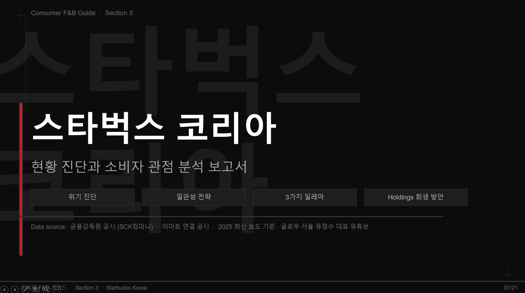
Task: Click the title 스타벅스 코리아
Action: 154,128
